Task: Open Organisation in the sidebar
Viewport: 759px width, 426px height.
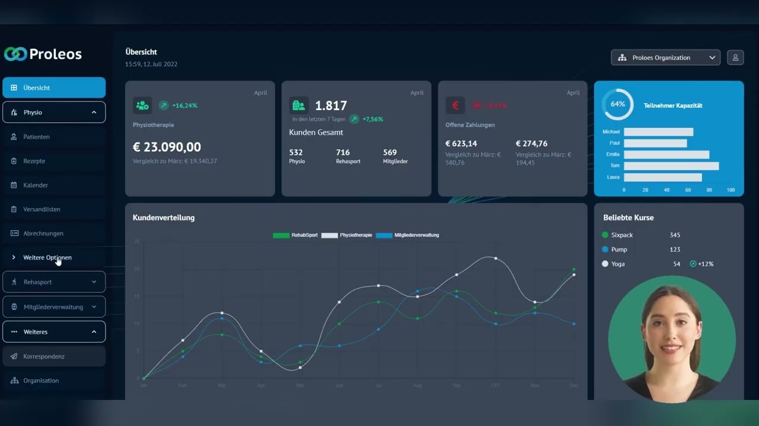Action: pos(54,380)
